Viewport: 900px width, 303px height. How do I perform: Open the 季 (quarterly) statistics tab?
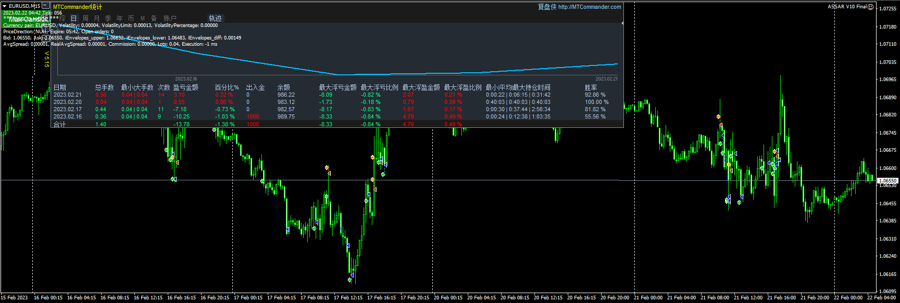coord(108,18)
